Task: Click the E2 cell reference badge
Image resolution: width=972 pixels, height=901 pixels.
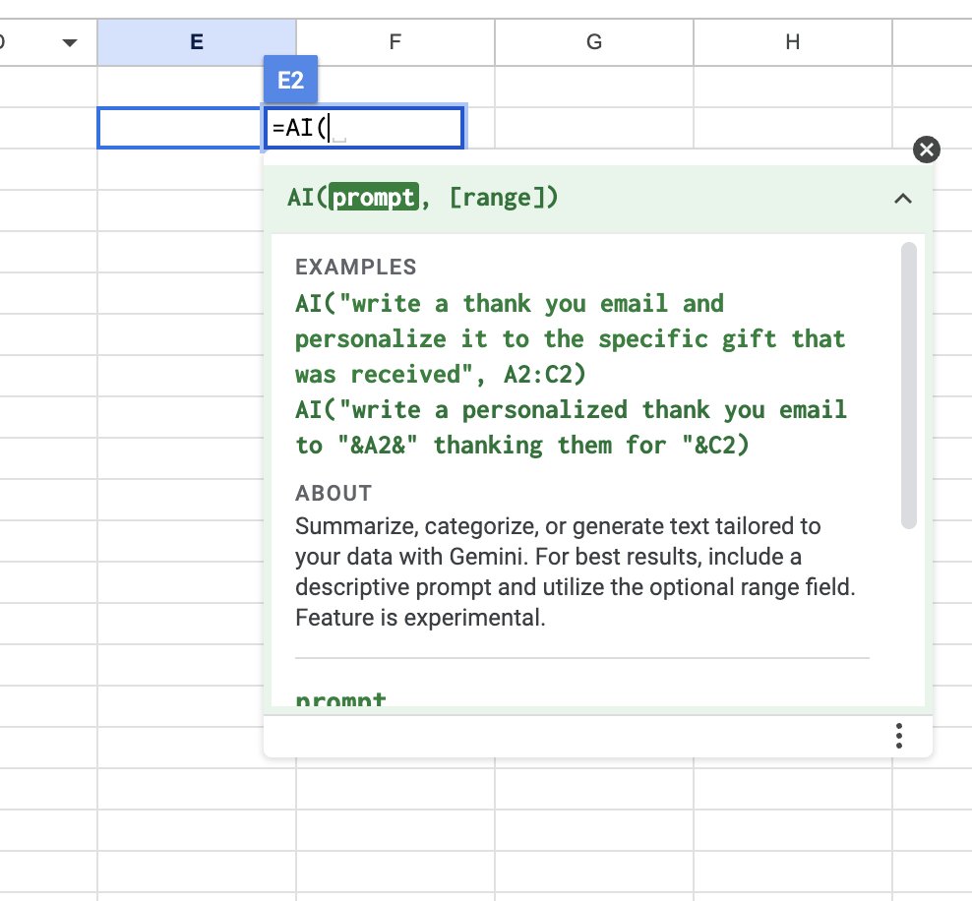Action: (x=291, y=81)
